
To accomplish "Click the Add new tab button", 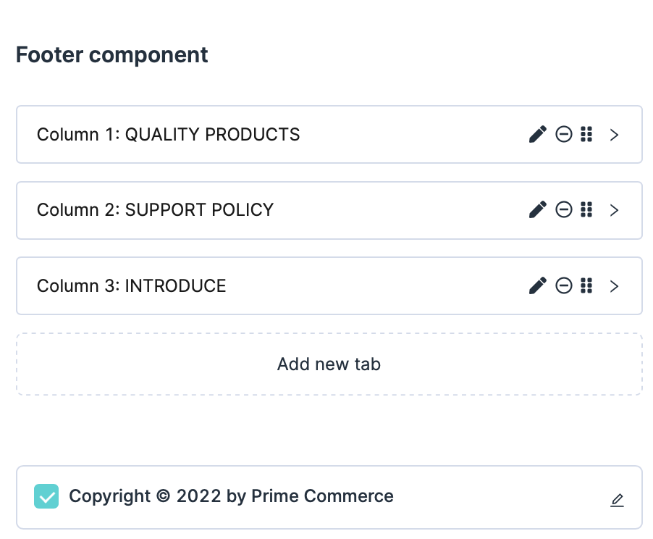I will coord(329,364).
